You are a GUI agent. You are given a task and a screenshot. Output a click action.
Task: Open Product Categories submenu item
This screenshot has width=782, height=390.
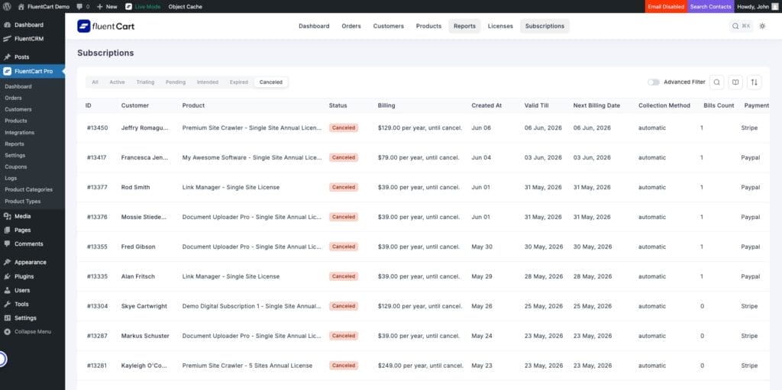[28, 189]
